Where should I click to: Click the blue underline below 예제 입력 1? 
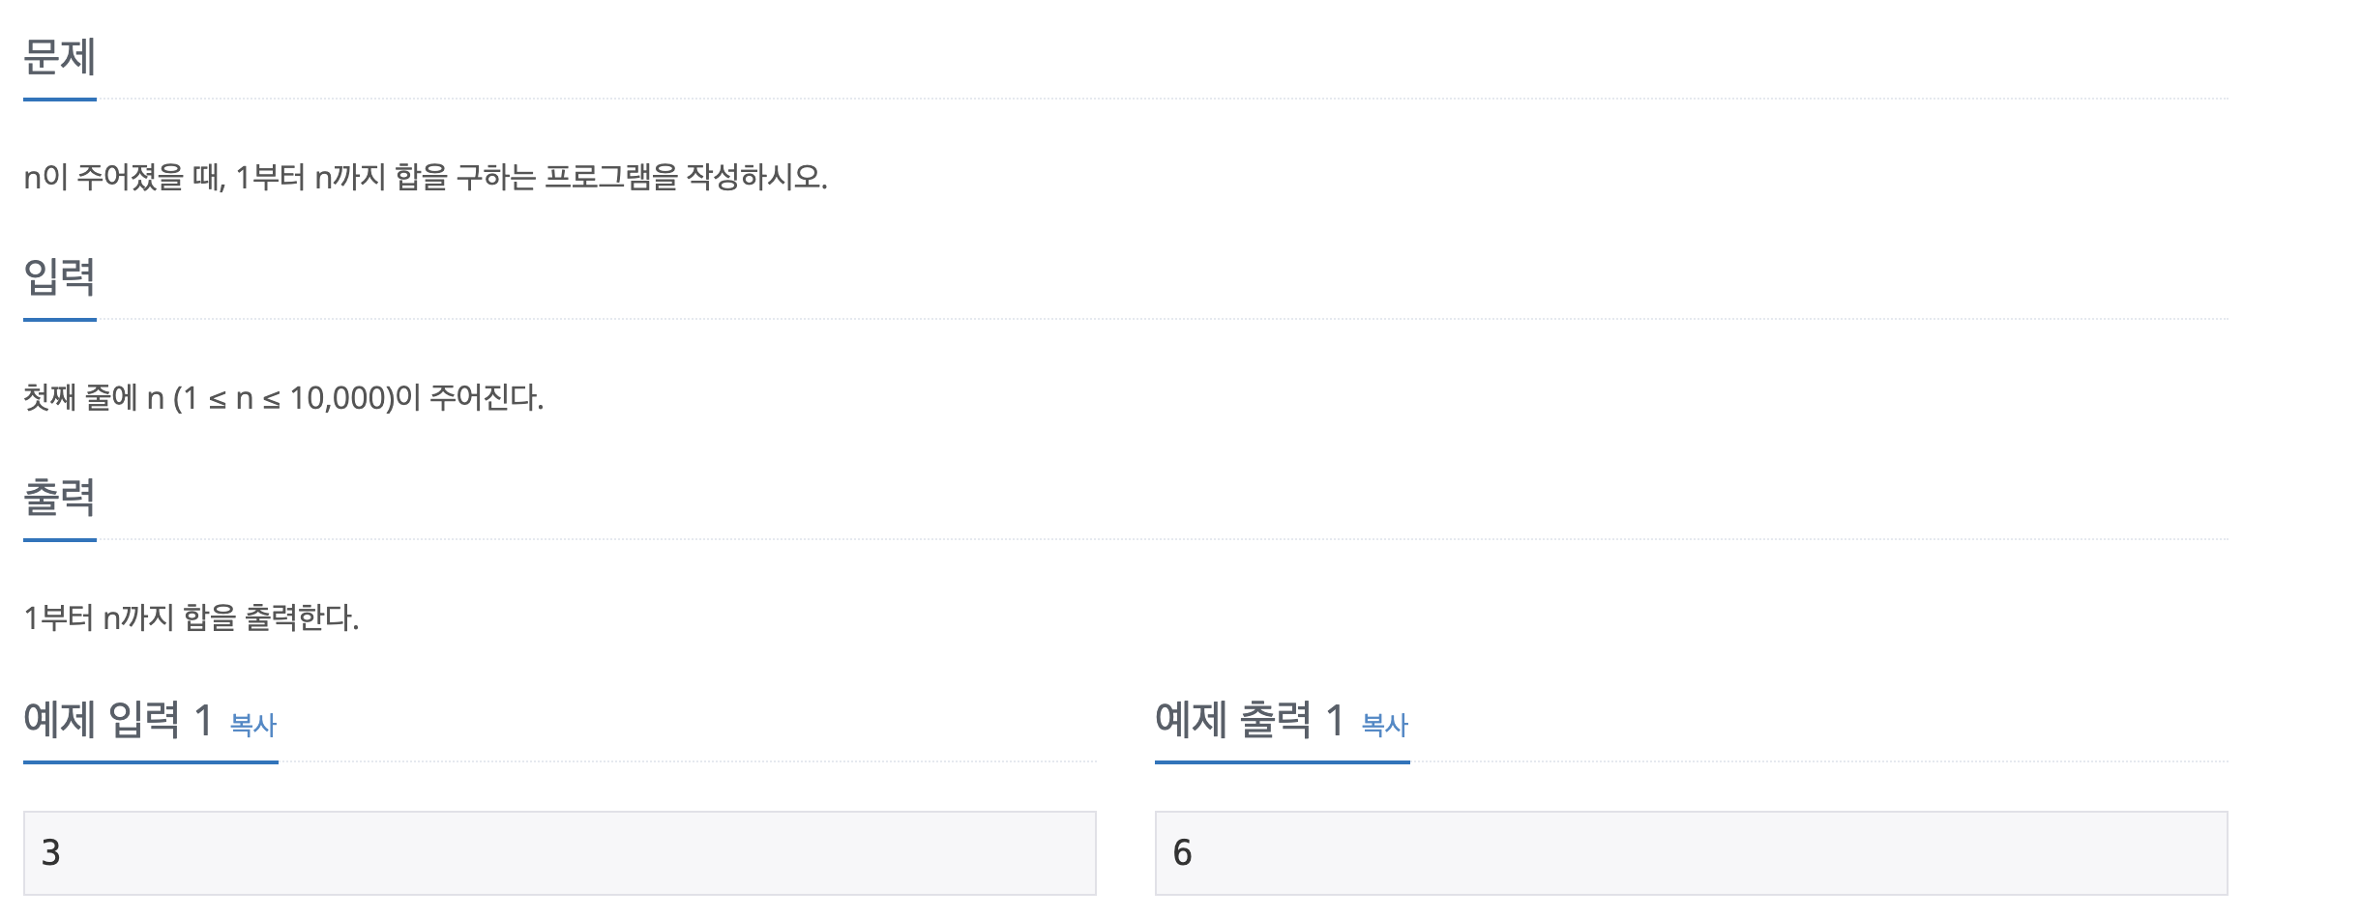(x=150, y=763)
